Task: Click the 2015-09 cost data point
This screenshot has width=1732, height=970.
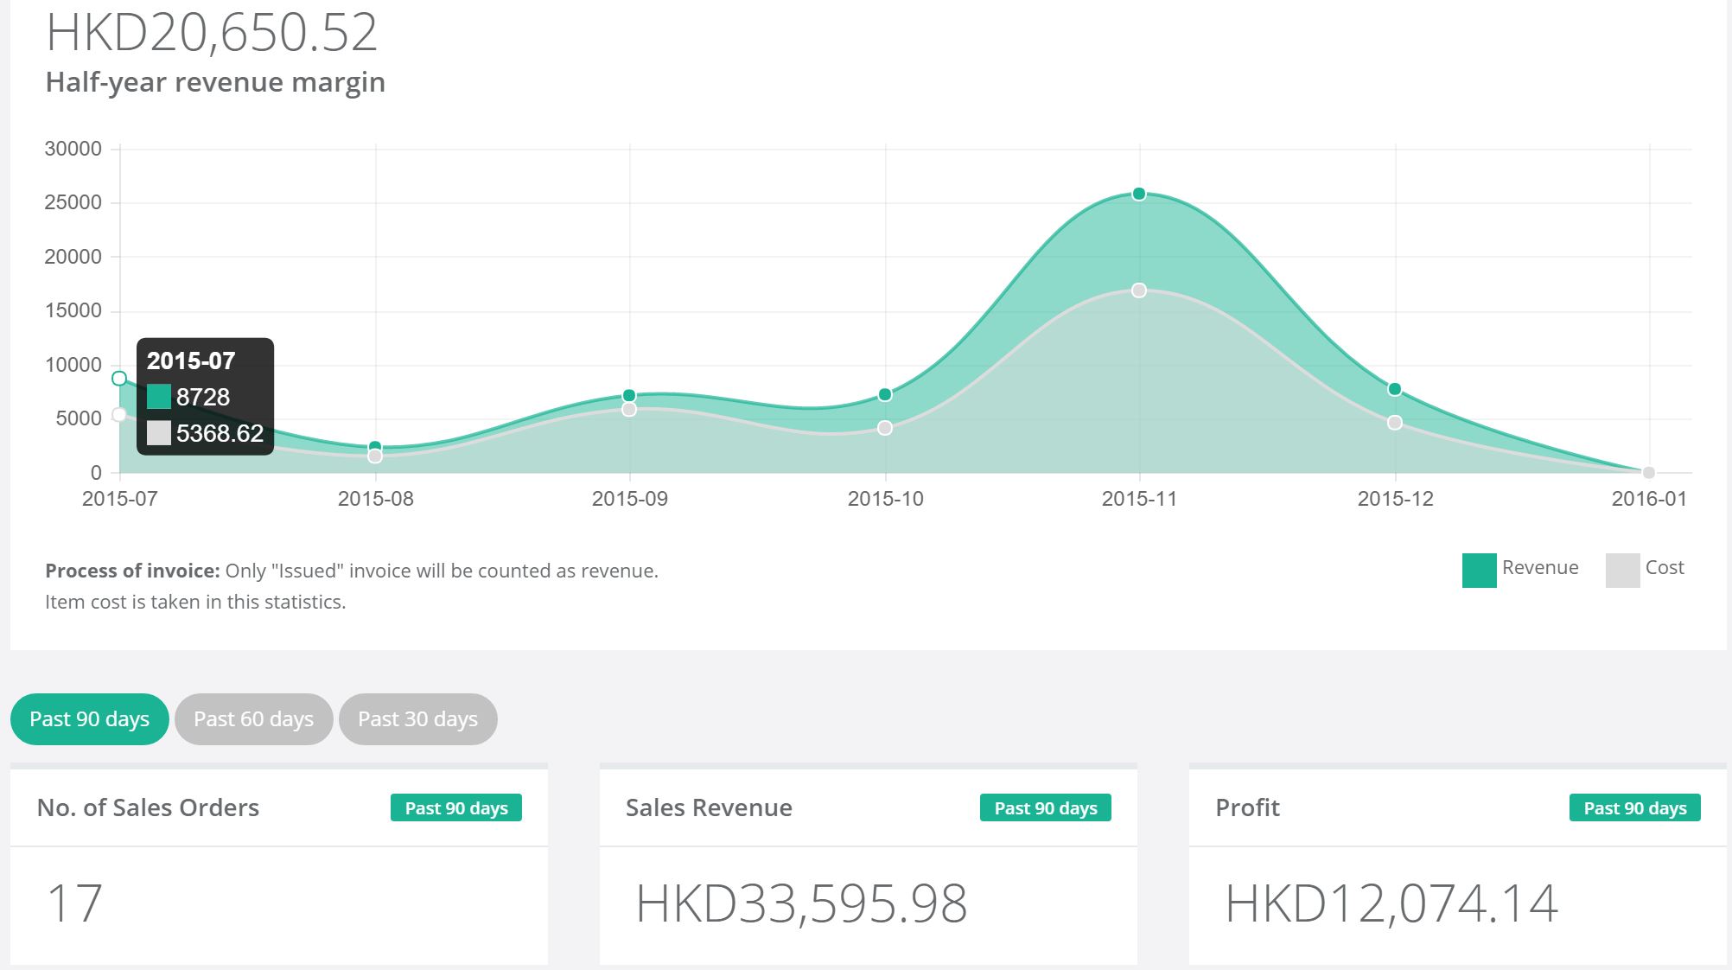Action: 629,410
